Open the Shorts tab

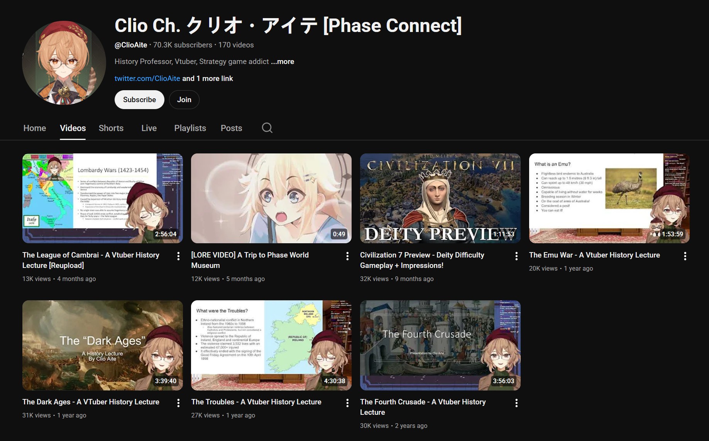click(x=111, y=128)
